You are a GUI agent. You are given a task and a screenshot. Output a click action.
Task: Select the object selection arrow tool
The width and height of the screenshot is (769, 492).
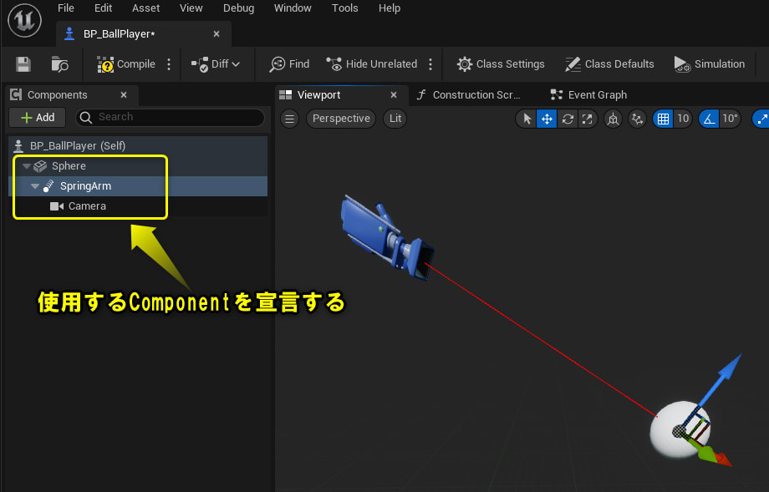pyautogui.click(x=526, y=119)
